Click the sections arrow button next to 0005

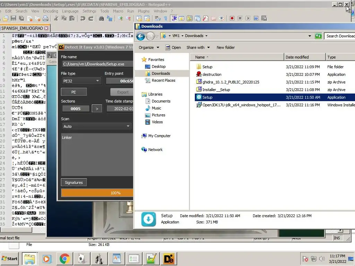pos(97,109)
